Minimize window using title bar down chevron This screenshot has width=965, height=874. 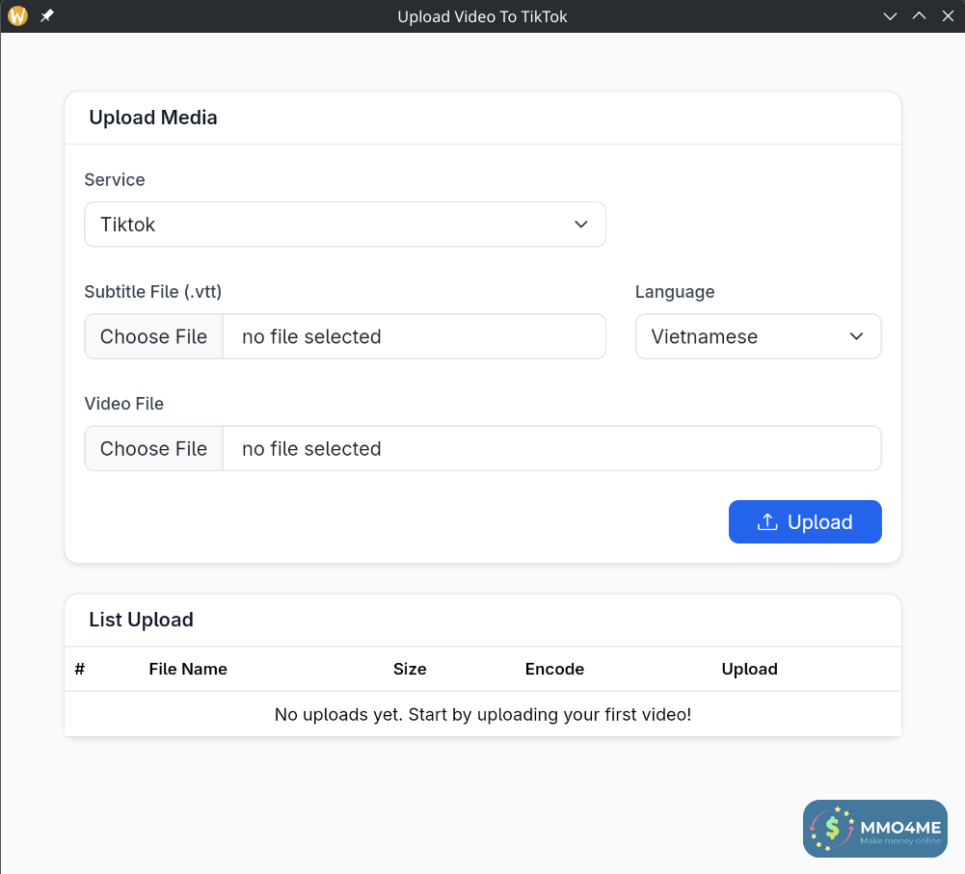(891, 16)
